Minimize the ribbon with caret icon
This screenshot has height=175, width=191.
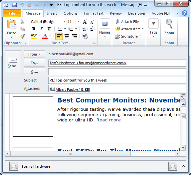(x=177, y=13)
